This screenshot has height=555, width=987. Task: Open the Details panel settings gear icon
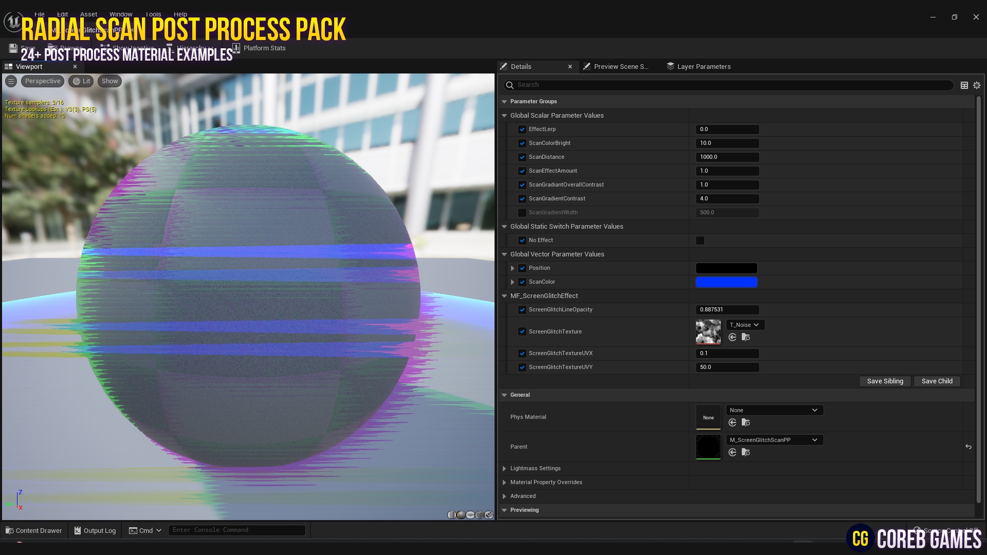(976, 85)
